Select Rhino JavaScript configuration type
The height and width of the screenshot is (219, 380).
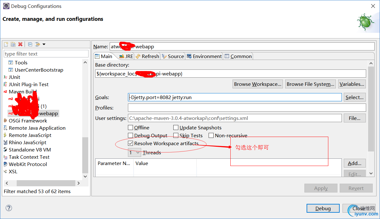[27, 142]
